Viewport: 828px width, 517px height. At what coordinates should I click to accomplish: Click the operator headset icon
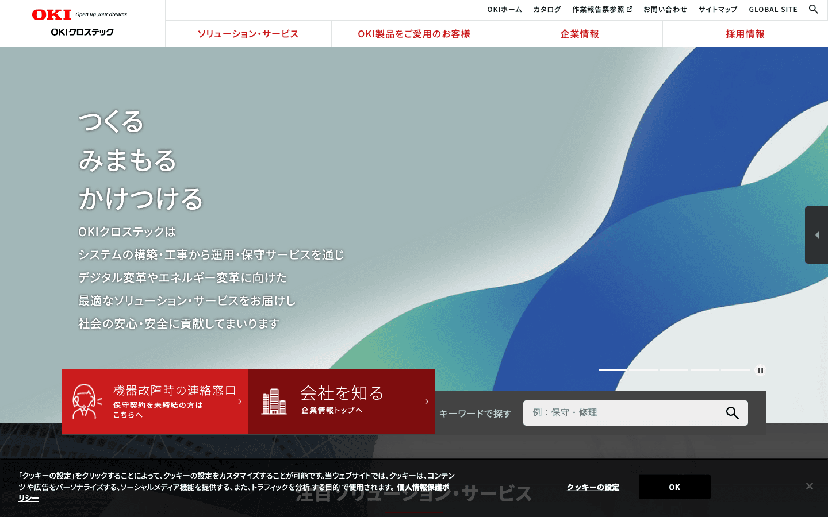[87, 402]
